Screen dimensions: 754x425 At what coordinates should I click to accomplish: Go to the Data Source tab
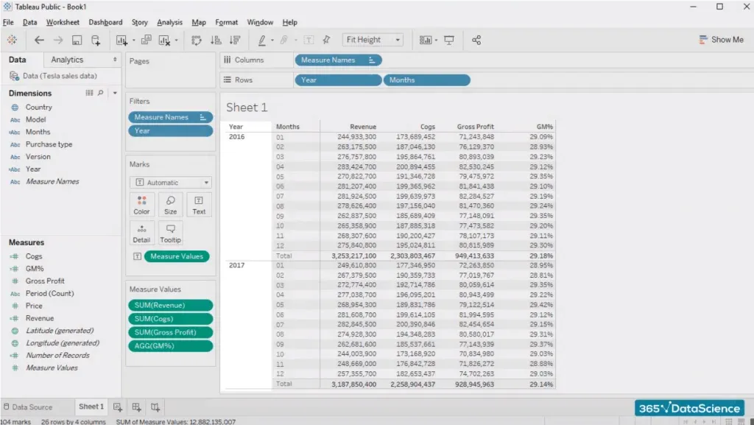28,407
